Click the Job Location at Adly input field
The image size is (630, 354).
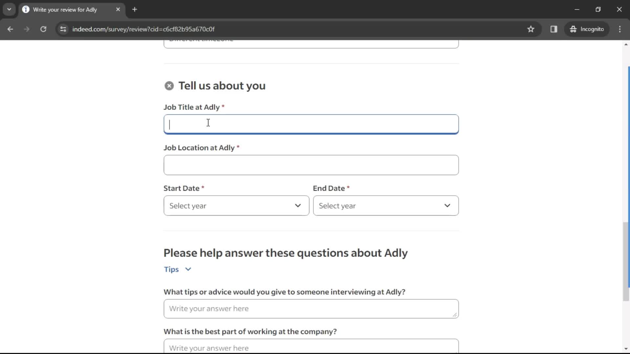(311, 165)
